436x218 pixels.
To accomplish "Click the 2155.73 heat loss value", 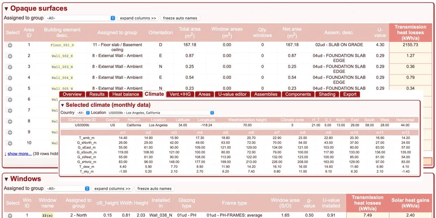I will coord(410,45).
